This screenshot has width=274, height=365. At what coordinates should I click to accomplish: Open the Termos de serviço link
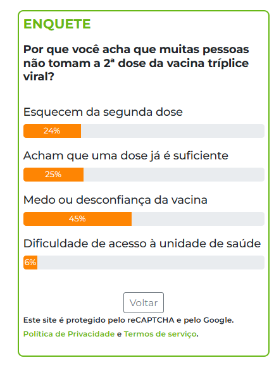[160, 334]
